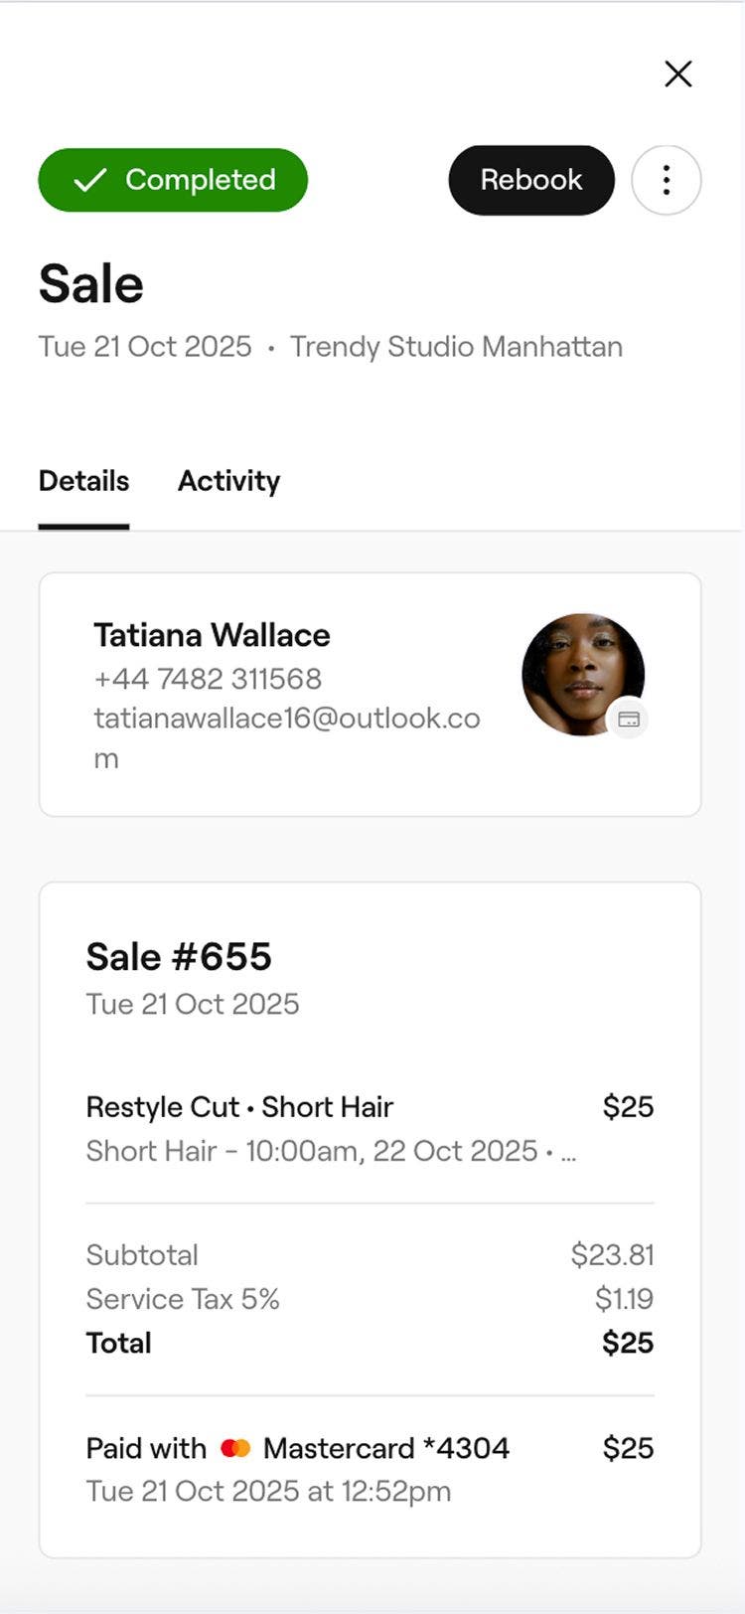Click the checkmark icon in Completed badge

pyautogui.click(x=90, y=180)
